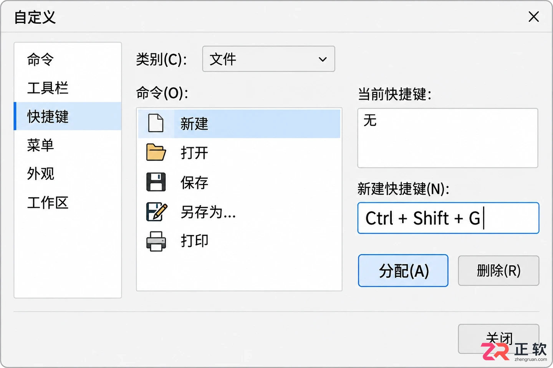Click the blank document icon beside 新建

[156, 123]
